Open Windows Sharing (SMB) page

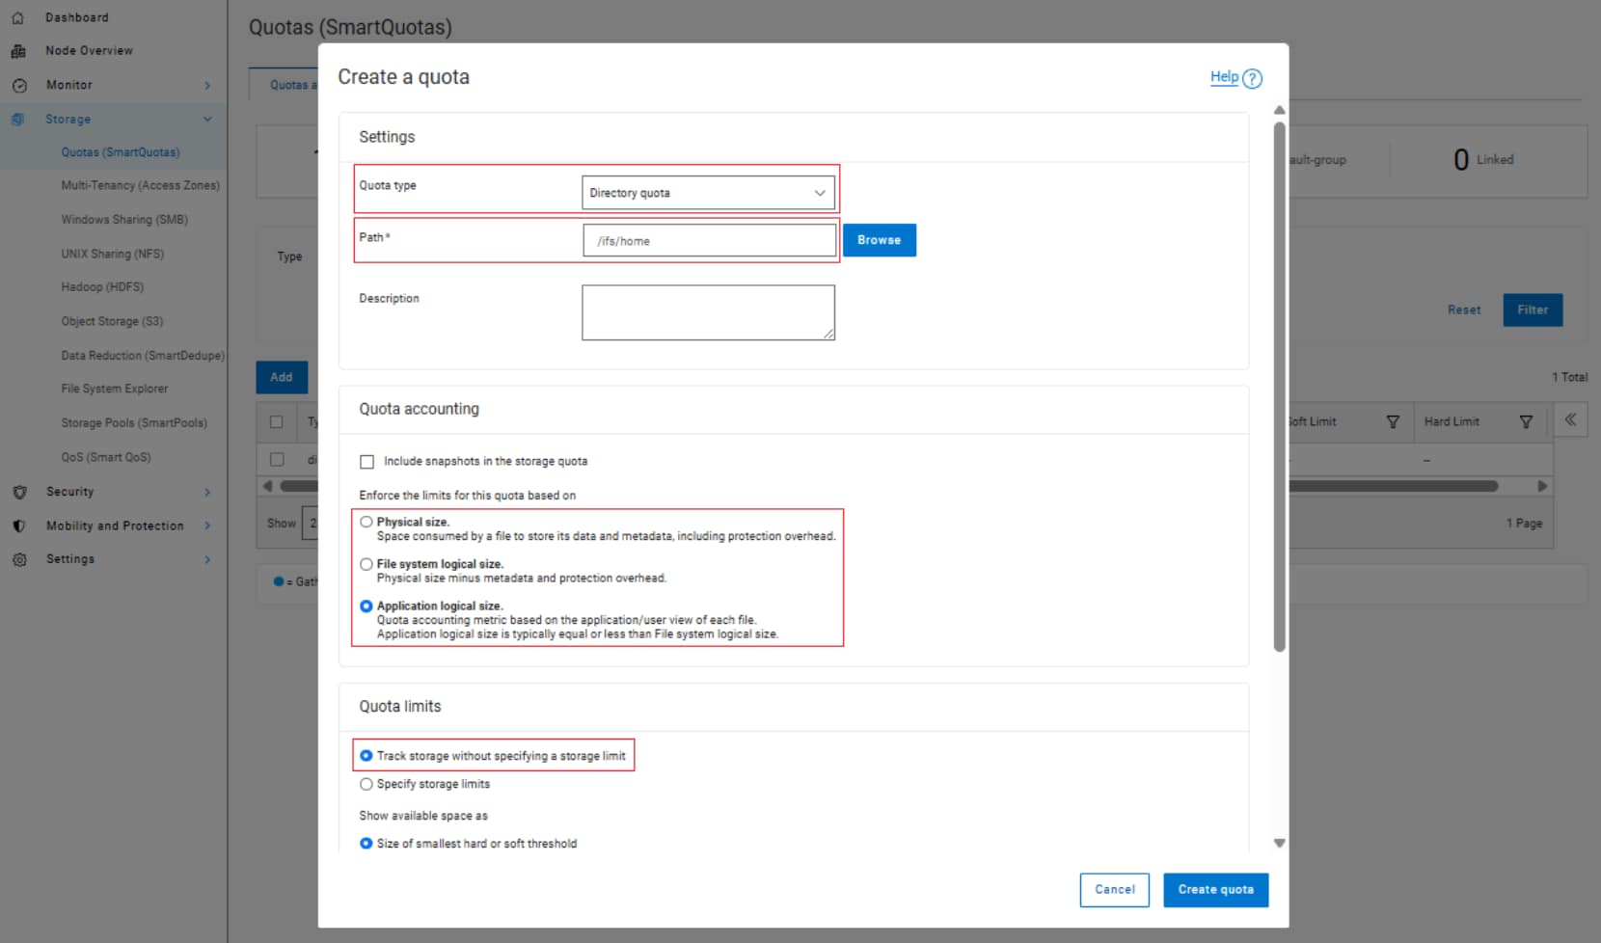[x=124, y=220]
